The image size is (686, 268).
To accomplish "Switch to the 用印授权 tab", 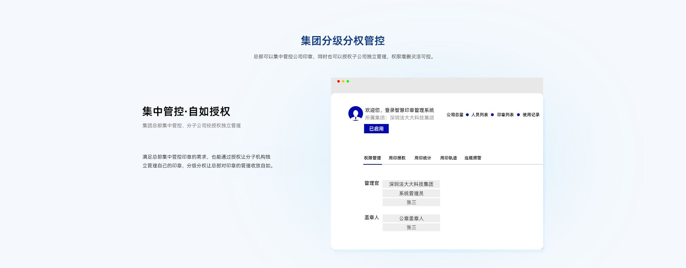I will click(397, 158).
